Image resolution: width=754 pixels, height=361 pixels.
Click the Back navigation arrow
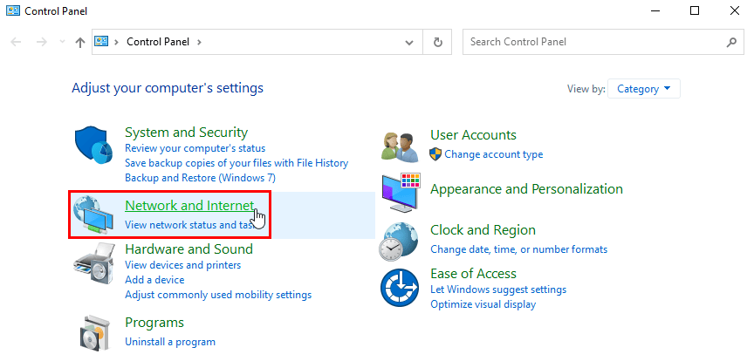click(16, 42)
